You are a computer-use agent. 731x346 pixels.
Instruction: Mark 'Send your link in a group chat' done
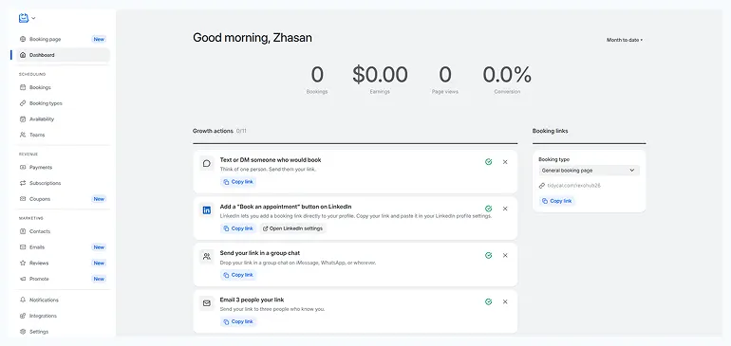click(x=488, y=255)
